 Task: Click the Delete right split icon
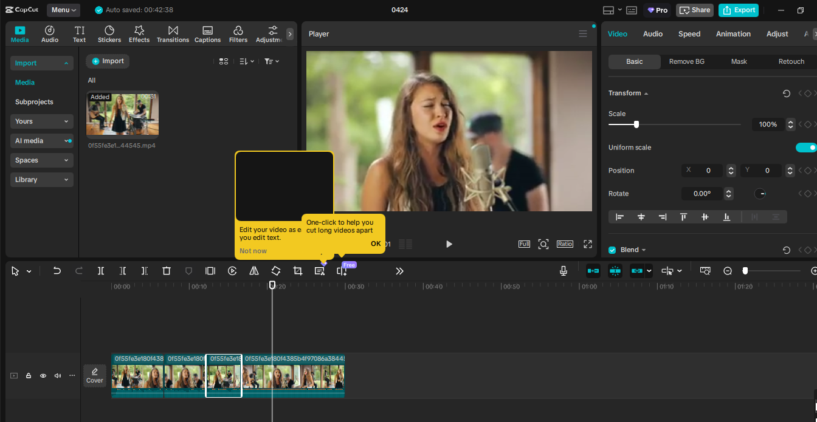(x=145, y=271)
